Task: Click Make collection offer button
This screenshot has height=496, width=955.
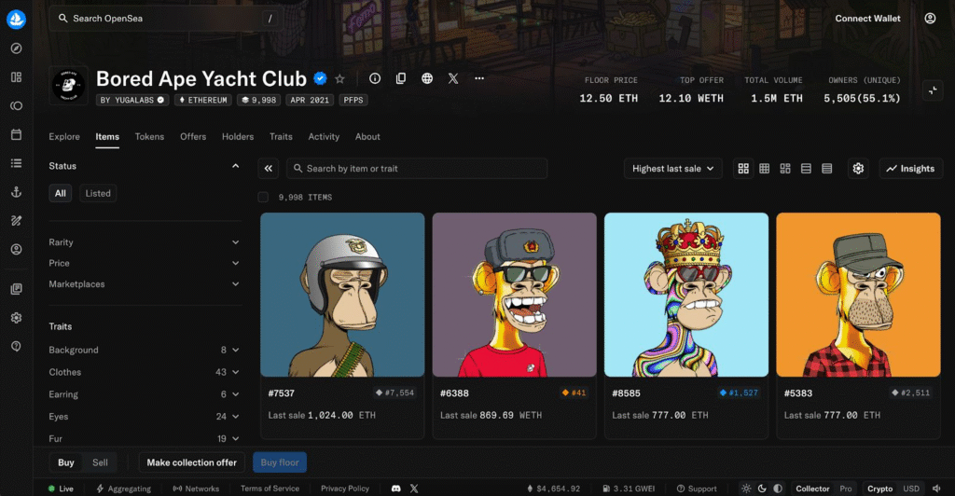Action: [x=194, y=462]
